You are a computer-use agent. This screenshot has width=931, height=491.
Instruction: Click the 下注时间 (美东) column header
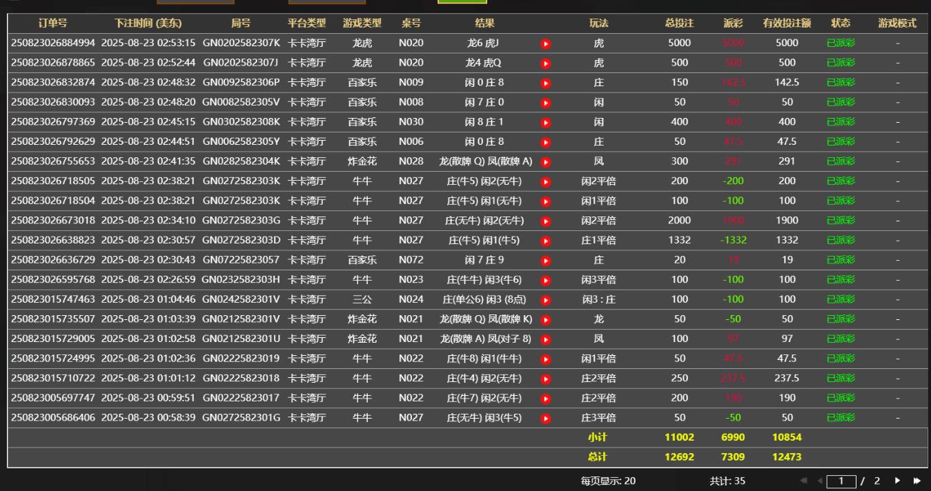[x=148, y=23]
